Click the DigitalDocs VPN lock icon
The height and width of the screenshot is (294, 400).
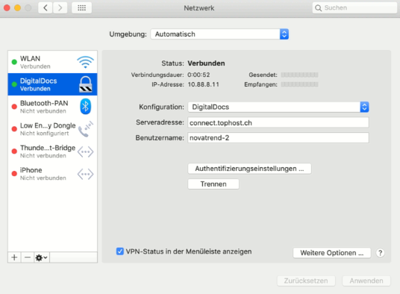click(86, 84)
